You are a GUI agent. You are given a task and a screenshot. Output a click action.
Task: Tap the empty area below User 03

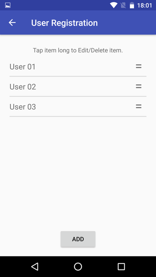78,173
